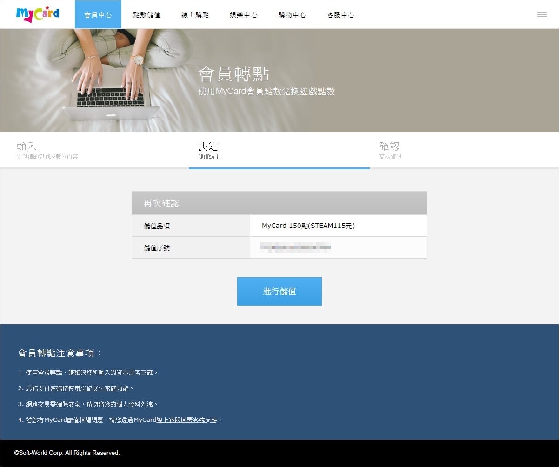
Task: Click the 進行儲值 button
Action: point(279,292)
